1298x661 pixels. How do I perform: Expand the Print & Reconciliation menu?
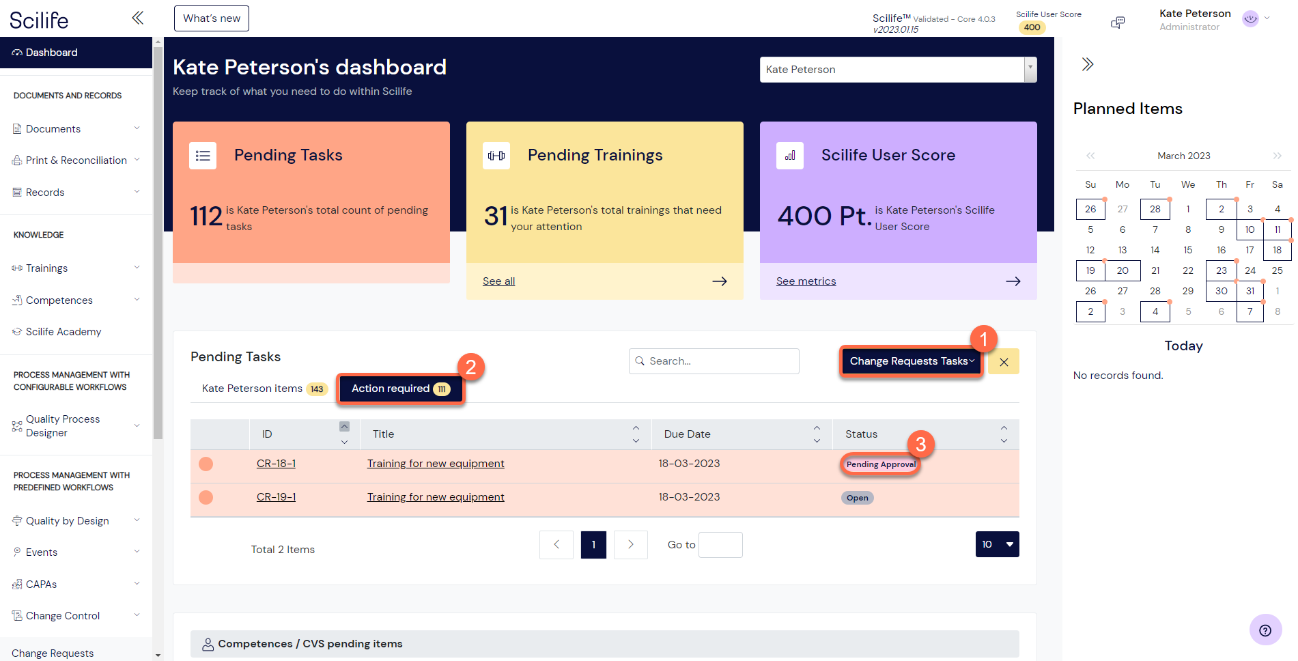[137, 160]
